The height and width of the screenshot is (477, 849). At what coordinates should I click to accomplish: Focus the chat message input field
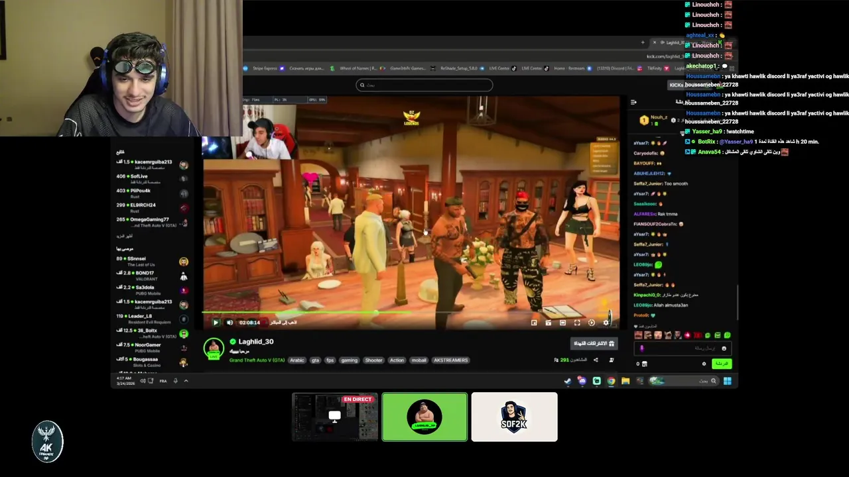pyautogui.click(x=683, y=348)
